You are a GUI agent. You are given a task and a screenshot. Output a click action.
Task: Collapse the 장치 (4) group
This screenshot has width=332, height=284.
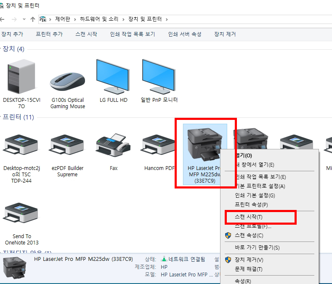1,49
